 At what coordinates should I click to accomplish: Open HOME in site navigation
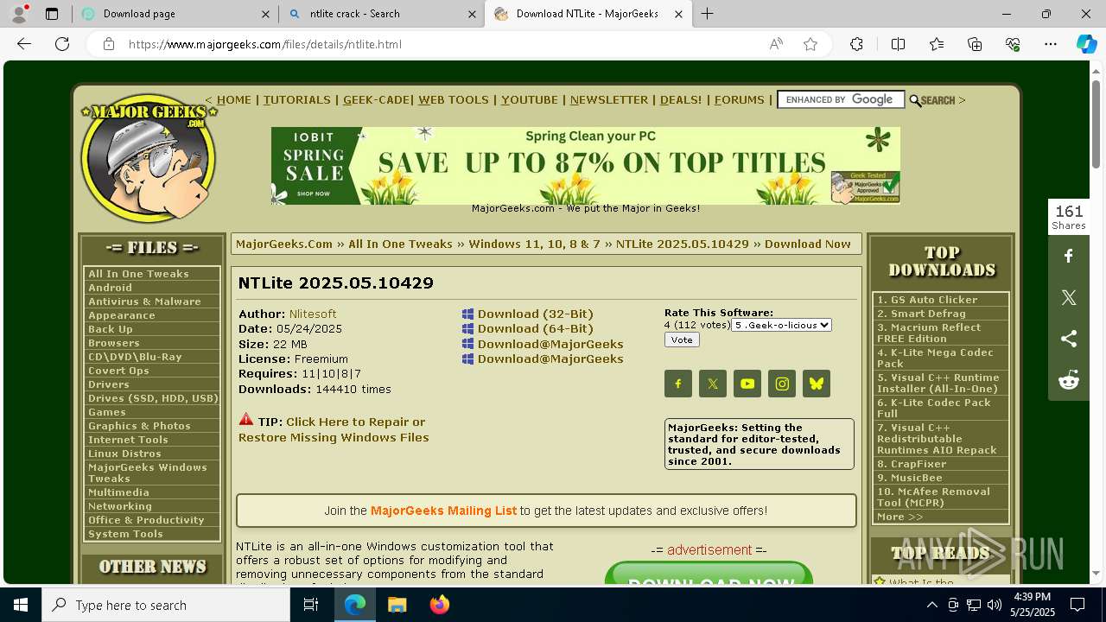point(233,100)
